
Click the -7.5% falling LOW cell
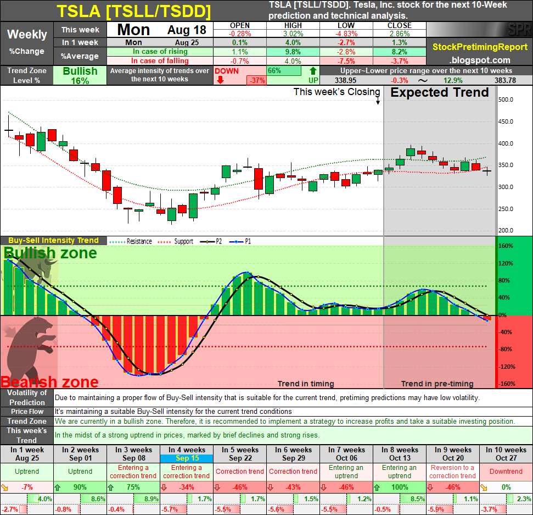coord(346,61)
